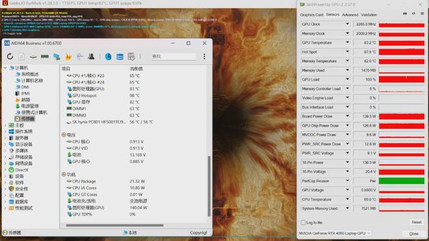Expand the 主板 tree node
Viewport: 429px width, 241px height.
tap(5, 125)
